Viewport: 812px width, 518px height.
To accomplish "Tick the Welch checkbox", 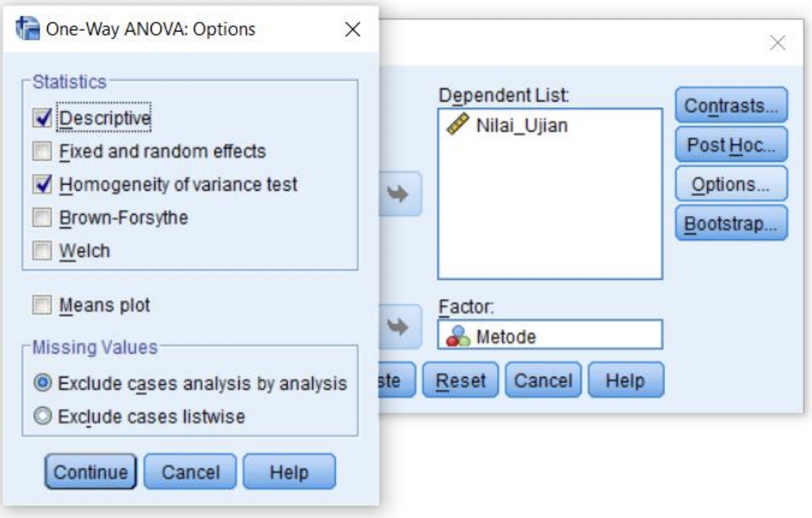I will pos(42,251).
